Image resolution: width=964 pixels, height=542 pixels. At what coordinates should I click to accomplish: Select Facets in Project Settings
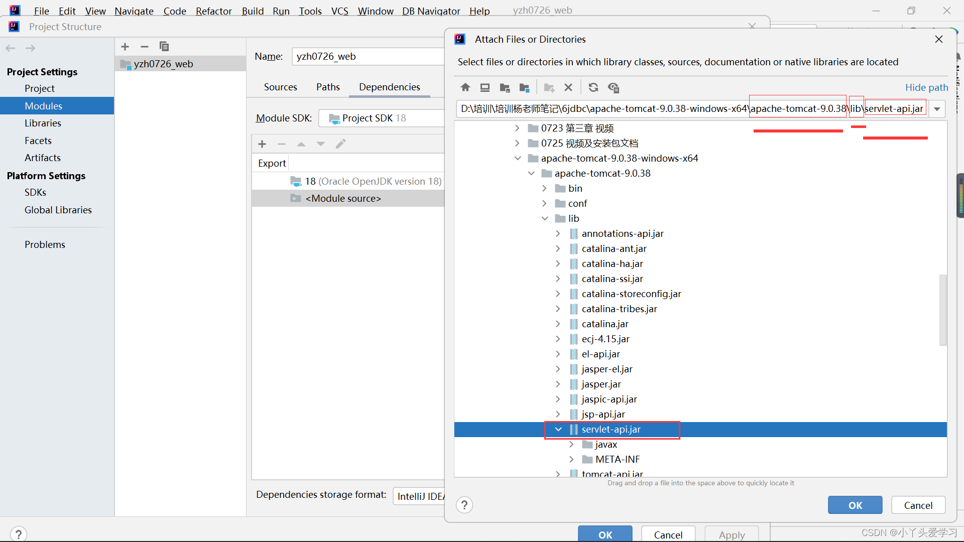point(38,141)
